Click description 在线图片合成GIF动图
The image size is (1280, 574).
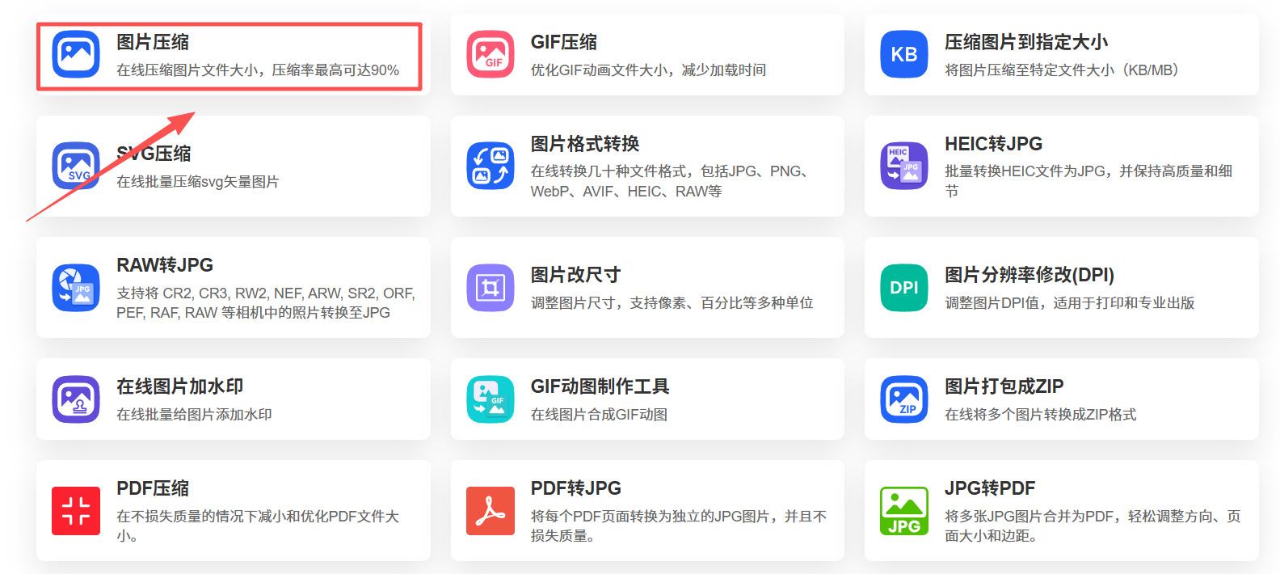pyautogui.click(x=599, y=415)
